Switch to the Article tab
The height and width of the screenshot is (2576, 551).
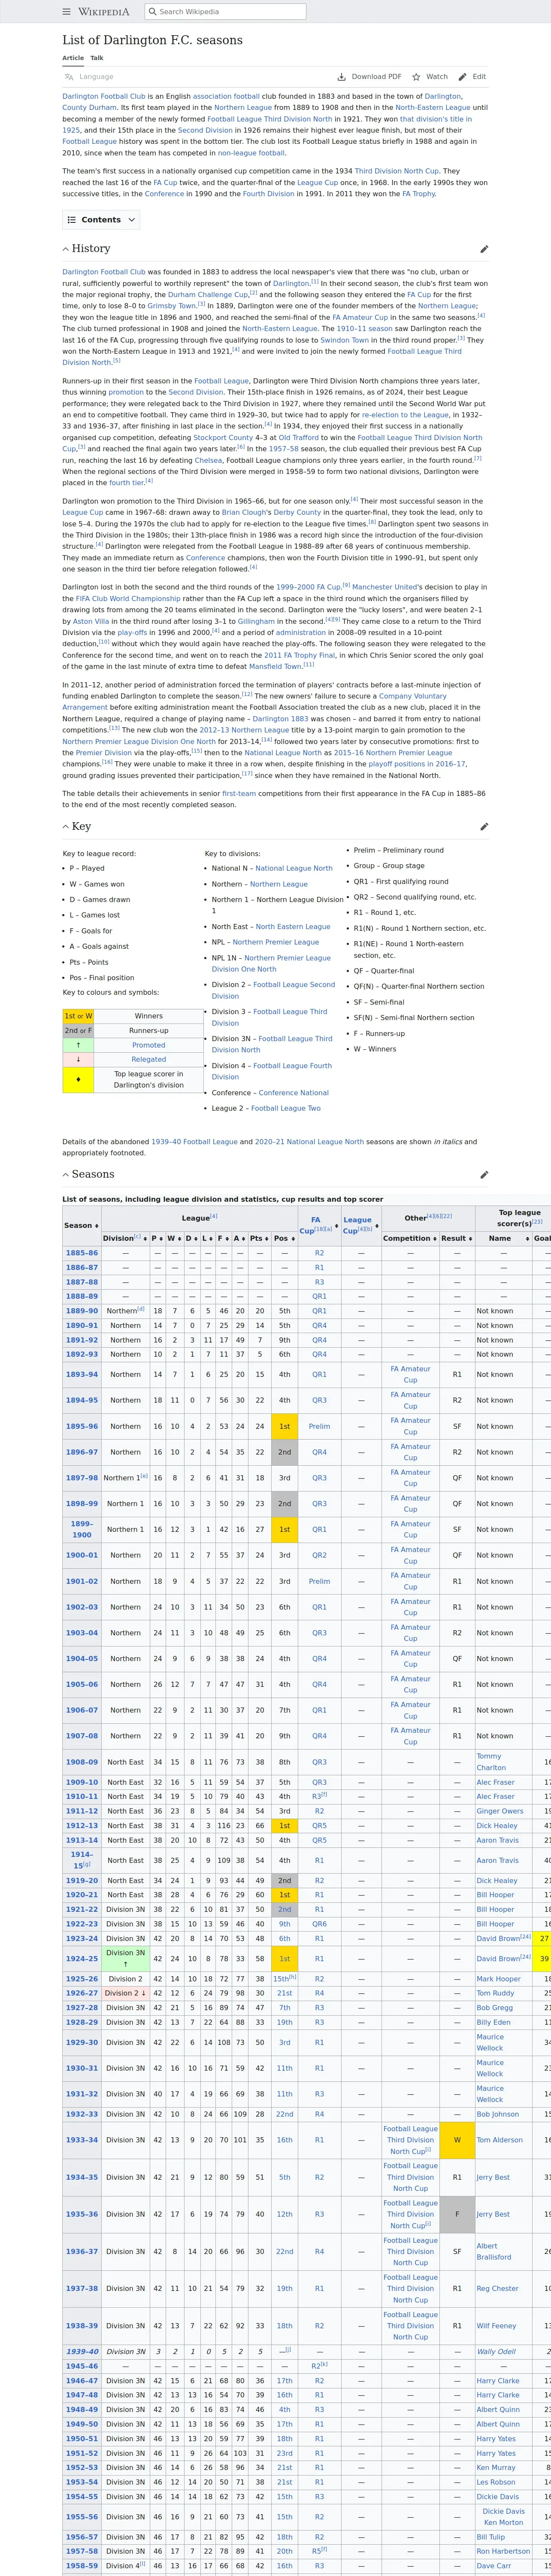click(73, 58)
